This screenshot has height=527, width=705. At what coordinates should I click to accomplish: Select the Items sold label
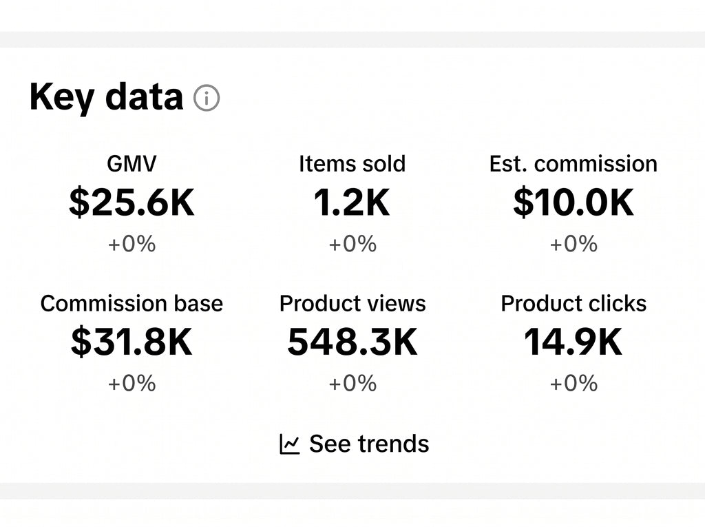(352, 164)
